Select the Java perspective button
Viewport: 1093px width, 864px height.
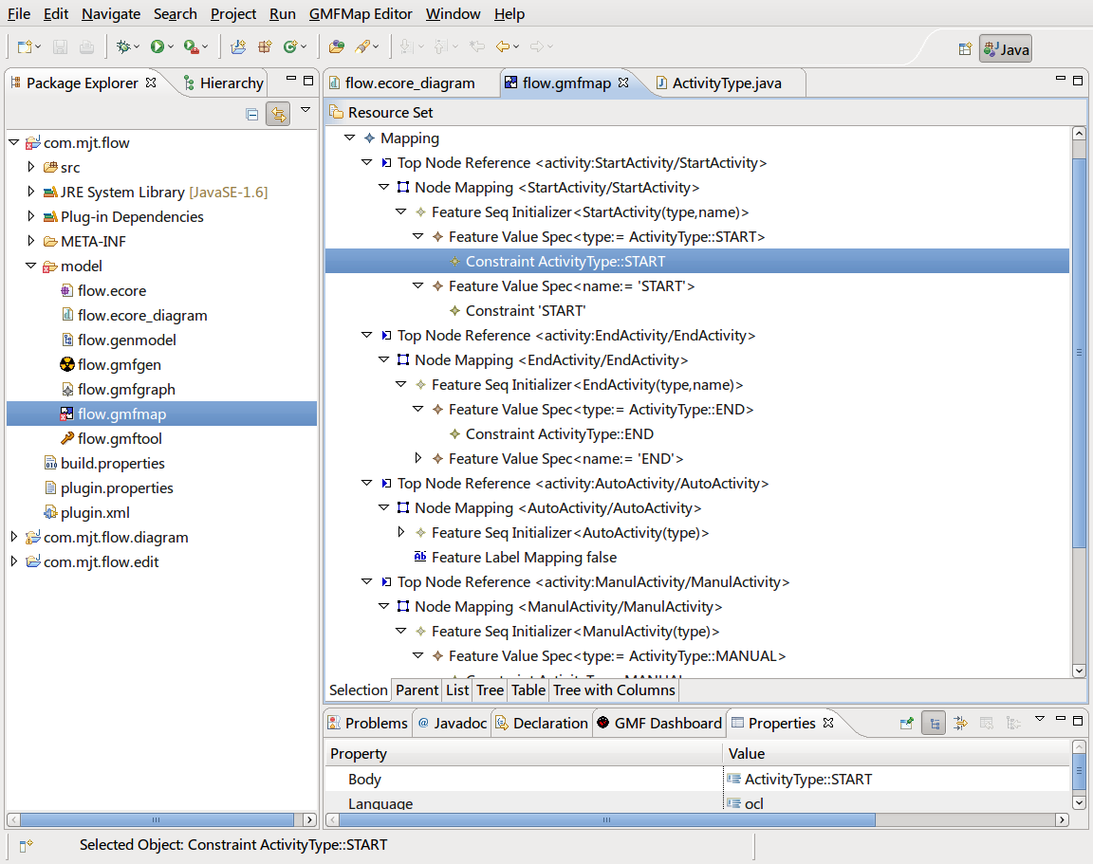pos(1006,49)
